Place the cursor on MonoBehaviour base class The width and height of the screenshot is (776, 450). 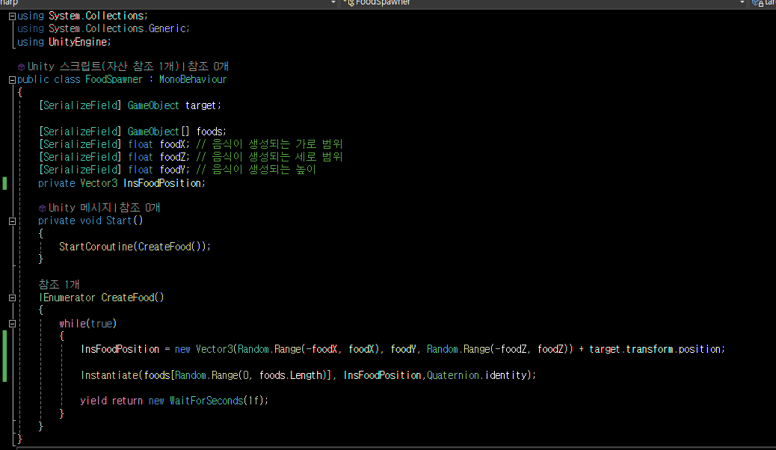point(193,80)
